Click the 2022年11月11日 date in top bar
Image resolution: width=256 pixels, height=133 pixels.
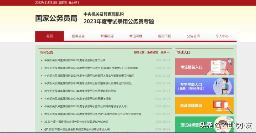(46, 2)
